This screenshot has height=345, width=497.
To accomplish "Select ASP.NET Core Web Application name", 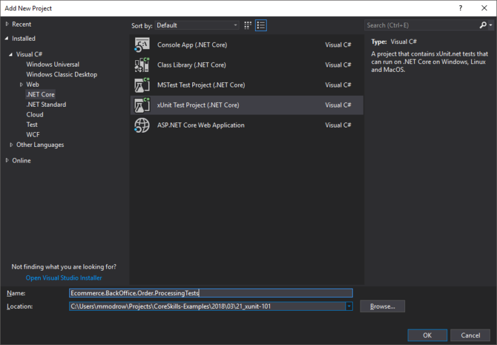I will pos(201,126).
